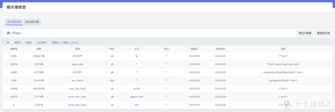The image size is (335, 112).
Task: Select packet count 62841
Action: coord(14,72)
